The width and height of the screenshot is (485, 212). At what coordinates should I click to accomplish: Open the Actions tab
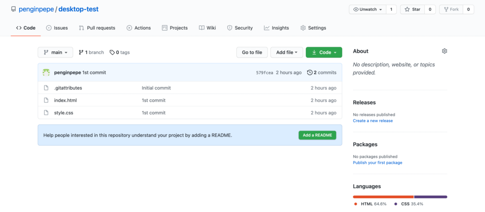tap(139, 28)
